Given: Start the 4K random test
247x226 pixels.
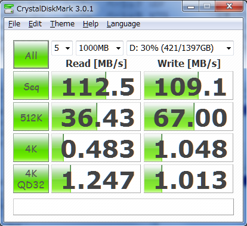Looking at the screenshot, I should click(x=31, y=148).
